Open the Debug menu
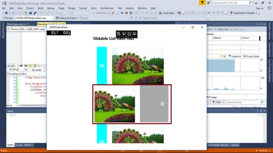This screenshot has width=273, height=153. [51, 8]
